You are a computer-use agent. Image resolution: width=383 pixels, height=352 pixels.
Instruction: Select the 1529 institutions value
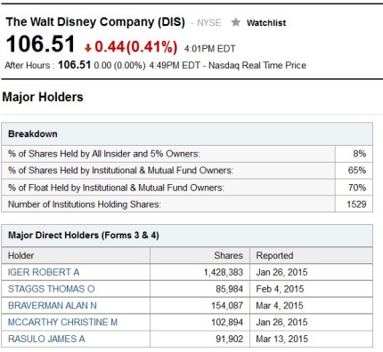point(356,204)
